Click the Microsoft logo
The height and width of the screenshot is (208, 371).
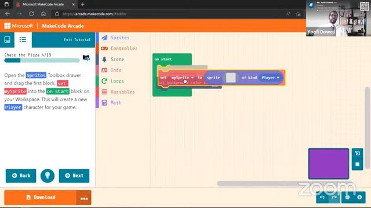click(19, 25)
